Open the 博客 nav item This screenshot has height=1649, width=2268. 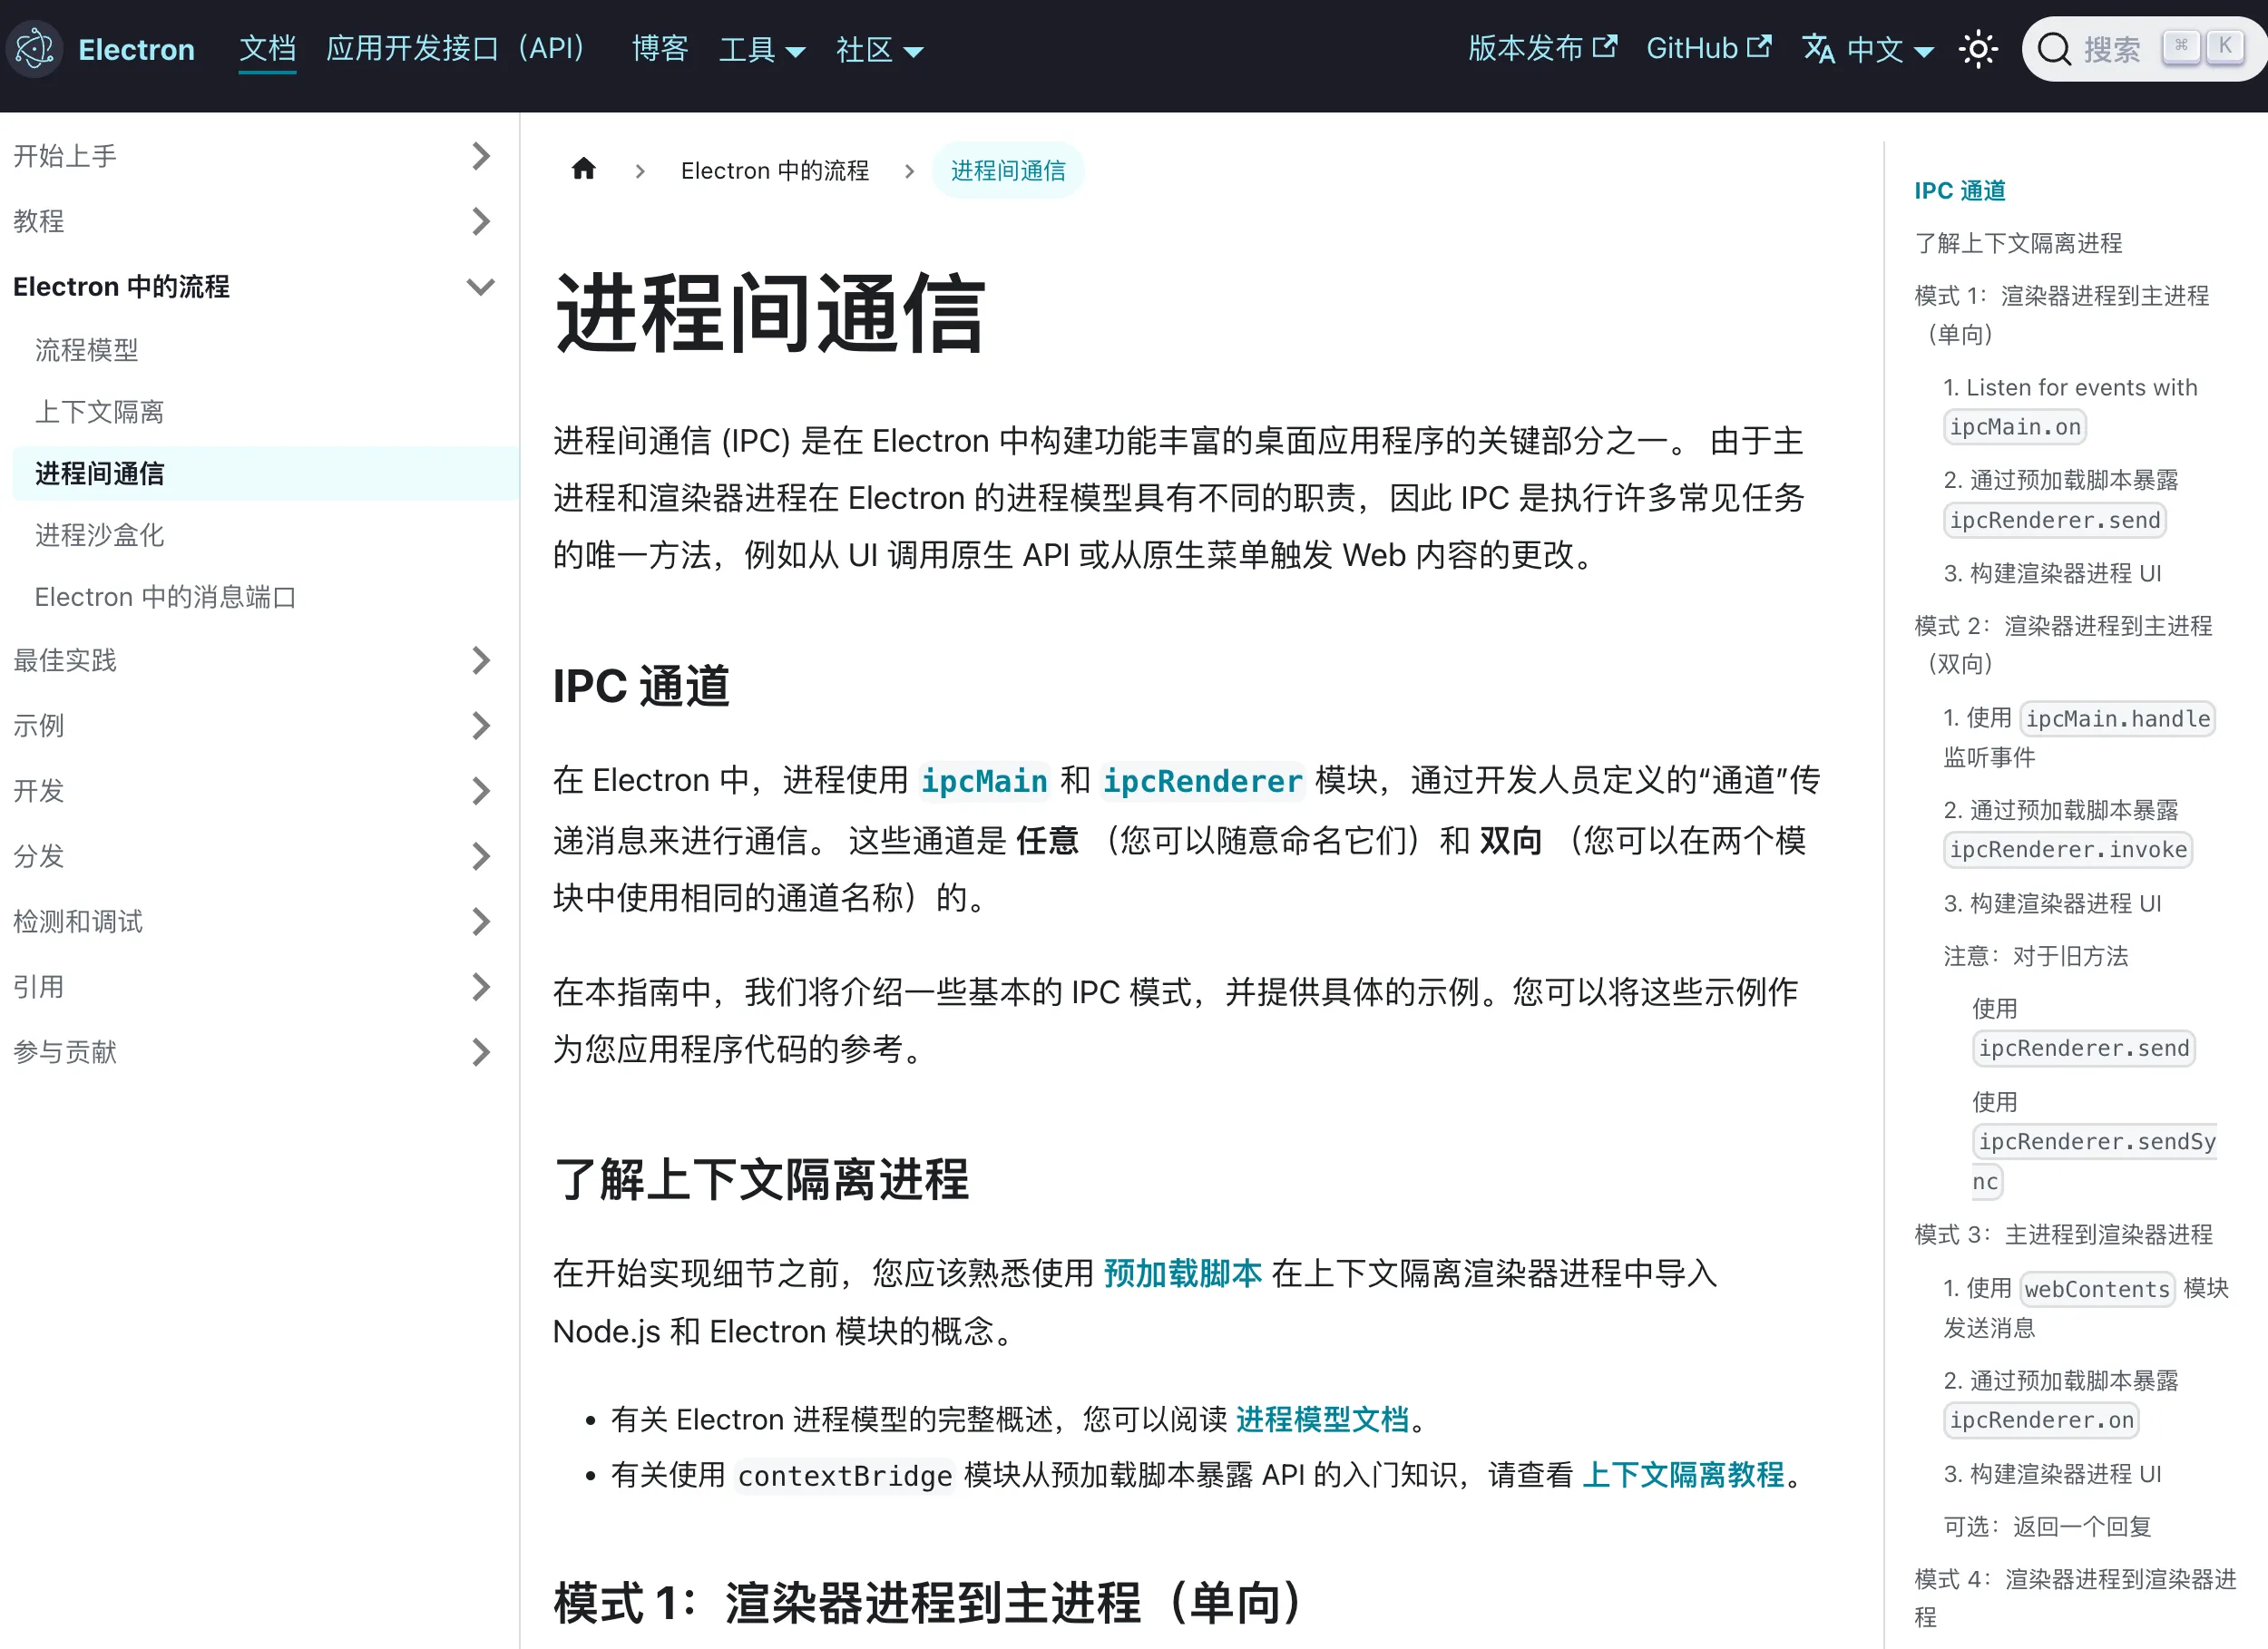[x=660, y=49]
